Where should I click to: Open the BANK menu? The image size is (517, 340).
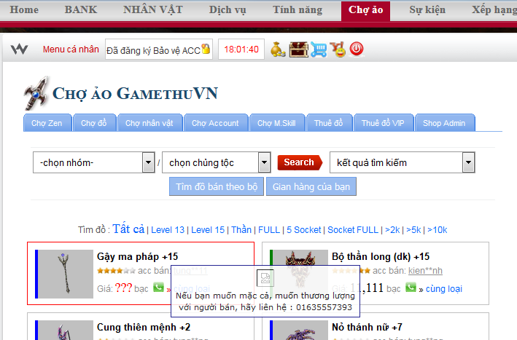coord(81,10)
